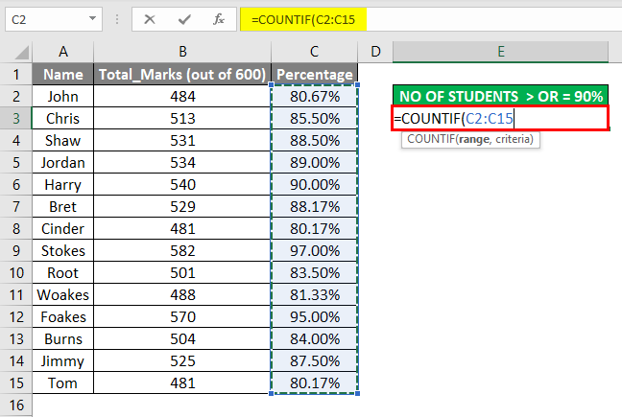
Task: Select column E header
Action: tap(501, 52)
